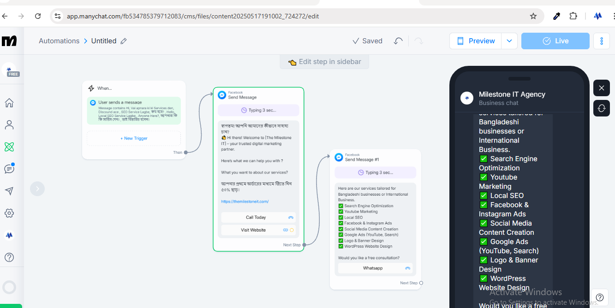The height and width of the screenshot is (308, 615).
Task: Click the Live button
Action: pyautogui.click(x=555, y=41)
